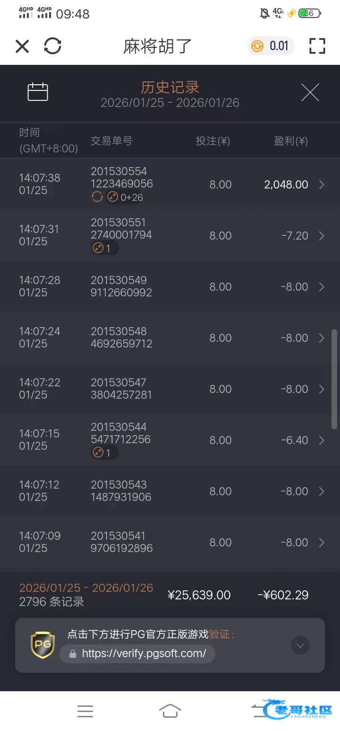Tap the 麻将胡了 page title
The height and width of the screenshot is (731, 340).
click(158, 46)
